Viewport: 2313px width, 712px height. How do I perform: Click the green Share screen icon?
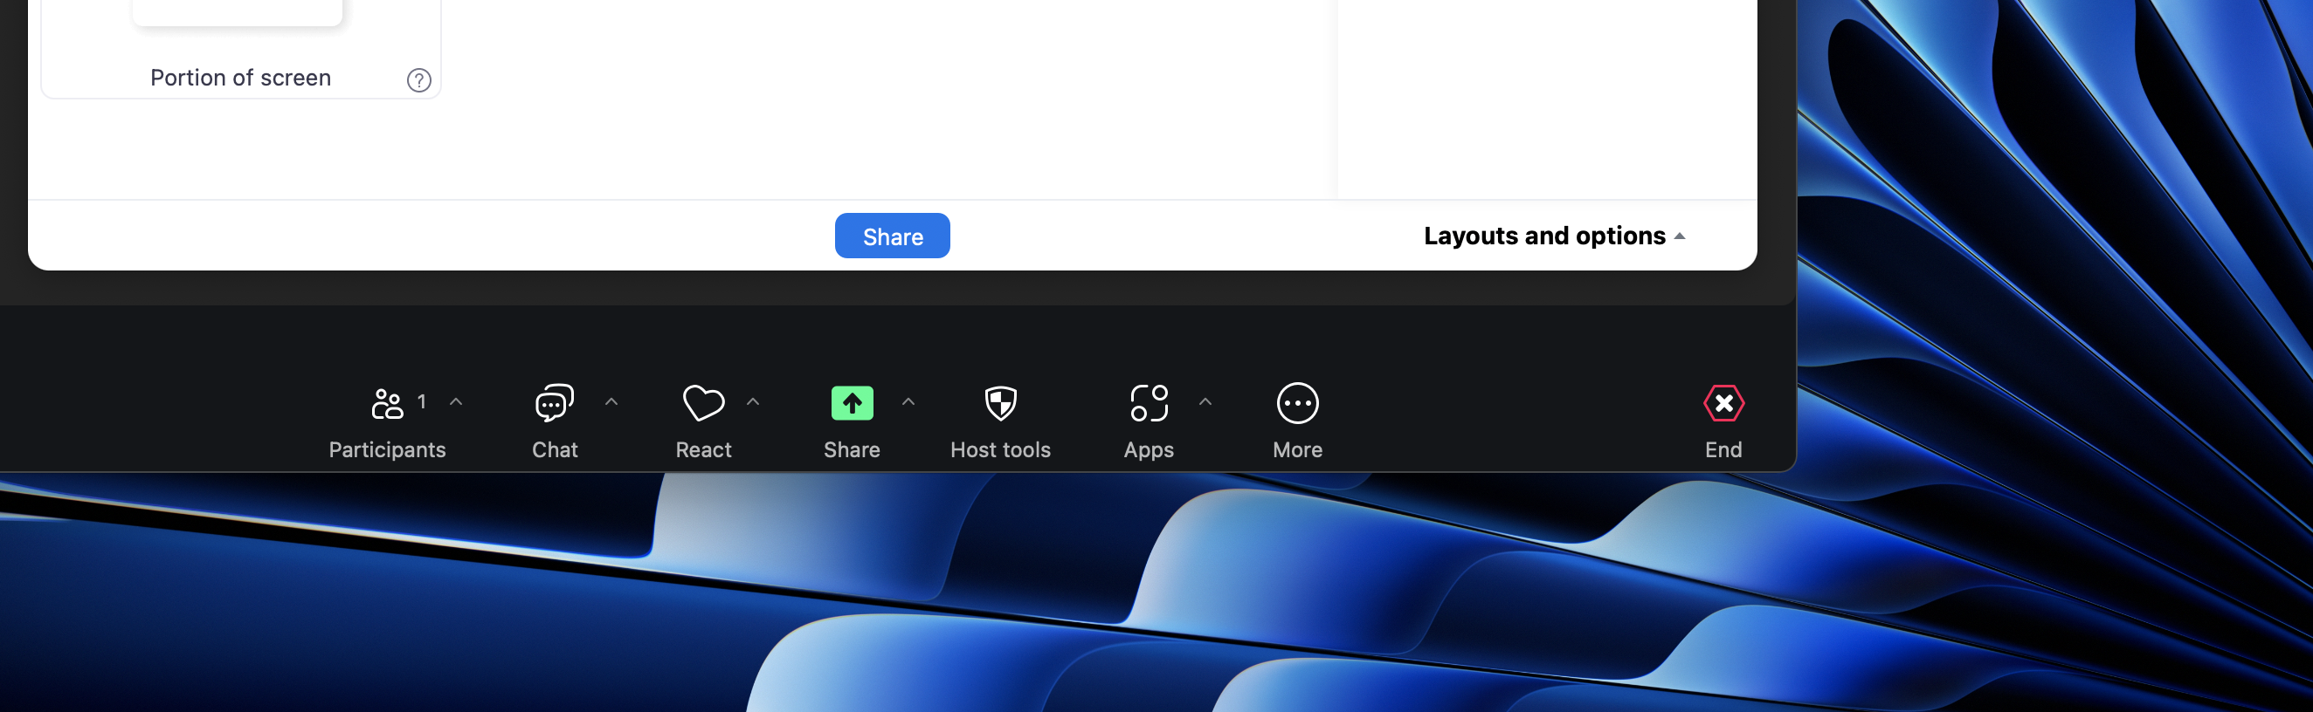coord(851,403)
